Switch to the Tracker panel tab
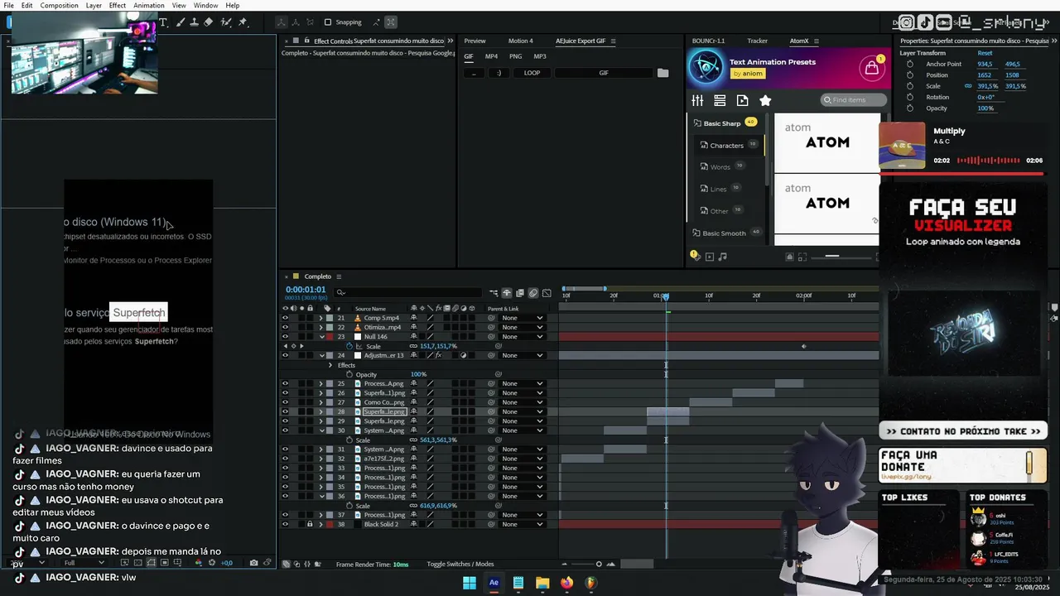This screenshot has width=1060, height=596. click(x=757, y=41)
